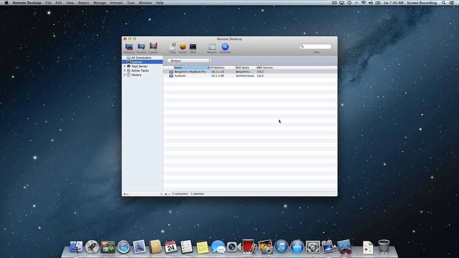Open the File menu
Screen dimensions: 459x258
[48, 3]
